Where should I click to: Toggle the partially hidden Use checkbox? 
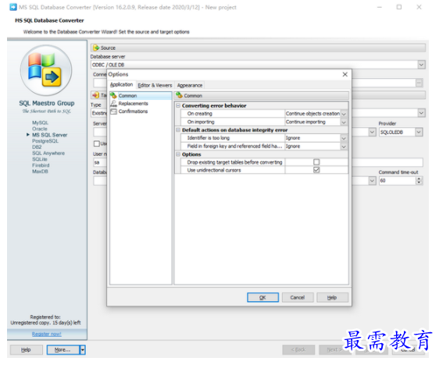(97, 144)
